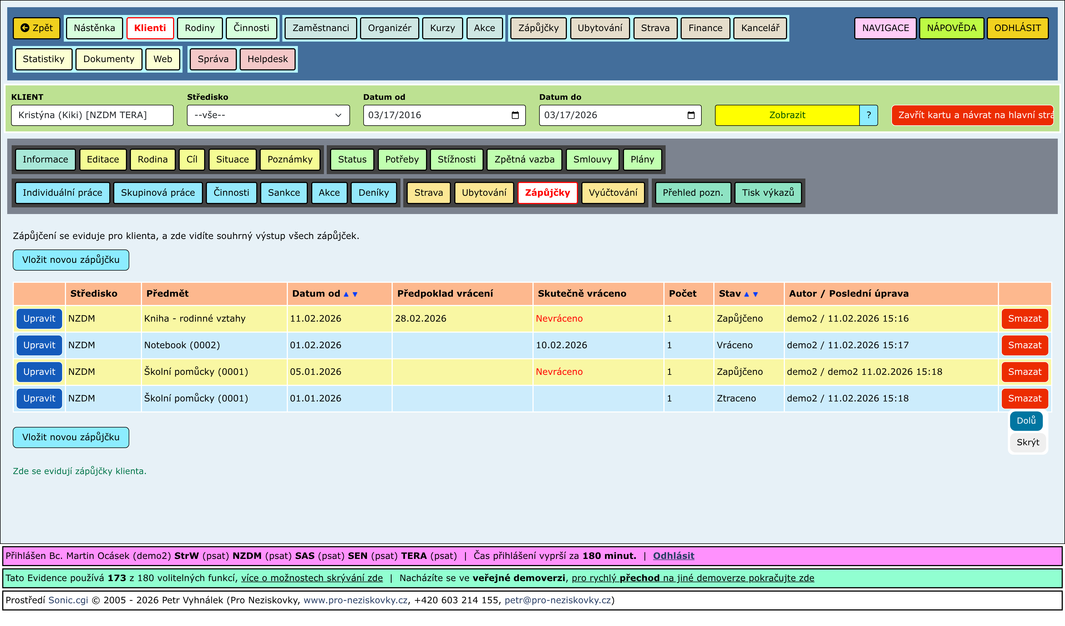Delete the Kniha - rodinné vztahy loan

coord(1025,319)
